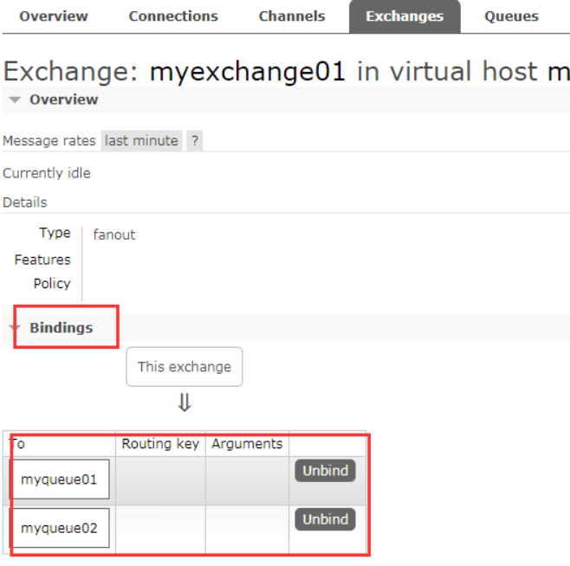
Task: Click the 'Details' heading
Action: pyautogui.click(x=25, y=203)
